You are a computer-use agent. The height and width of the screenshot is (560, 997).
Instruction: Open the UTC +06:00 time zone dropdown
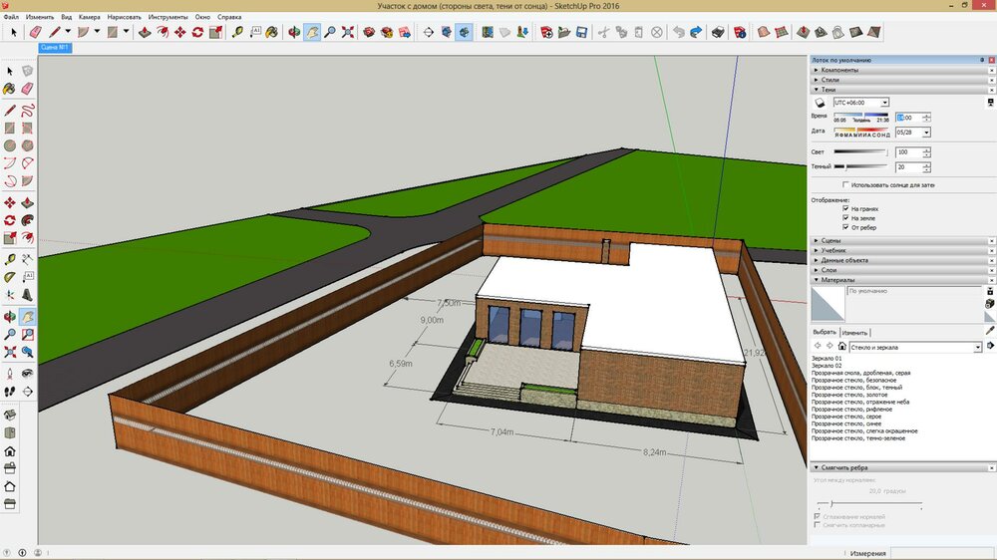pyautogui.click(x=885, y=102)
